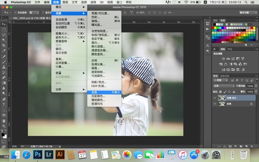The height and width of the screenshot is (162, 259).
Task: Toggle the 自动选择 checkbox
Action: pyautogui.click(x=16, y=13)
